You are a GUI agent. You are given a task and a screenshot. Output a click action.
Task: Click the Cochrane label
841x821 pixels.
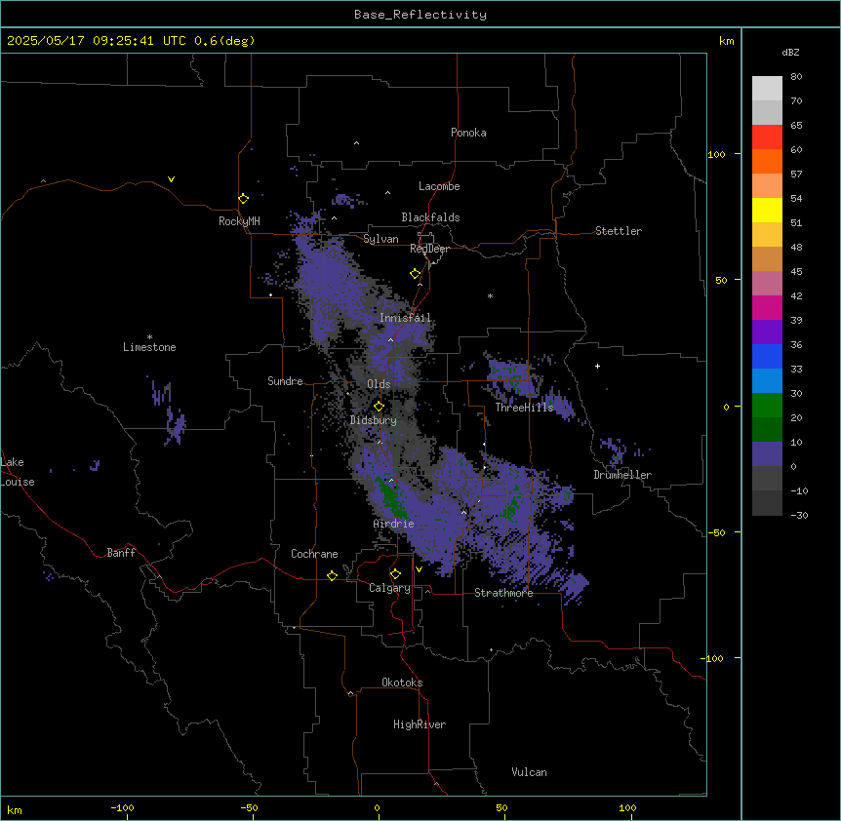314,554
